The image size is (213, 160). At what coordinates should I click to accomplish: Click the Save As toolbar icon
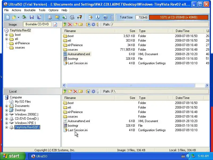click(x=39, y=17)
